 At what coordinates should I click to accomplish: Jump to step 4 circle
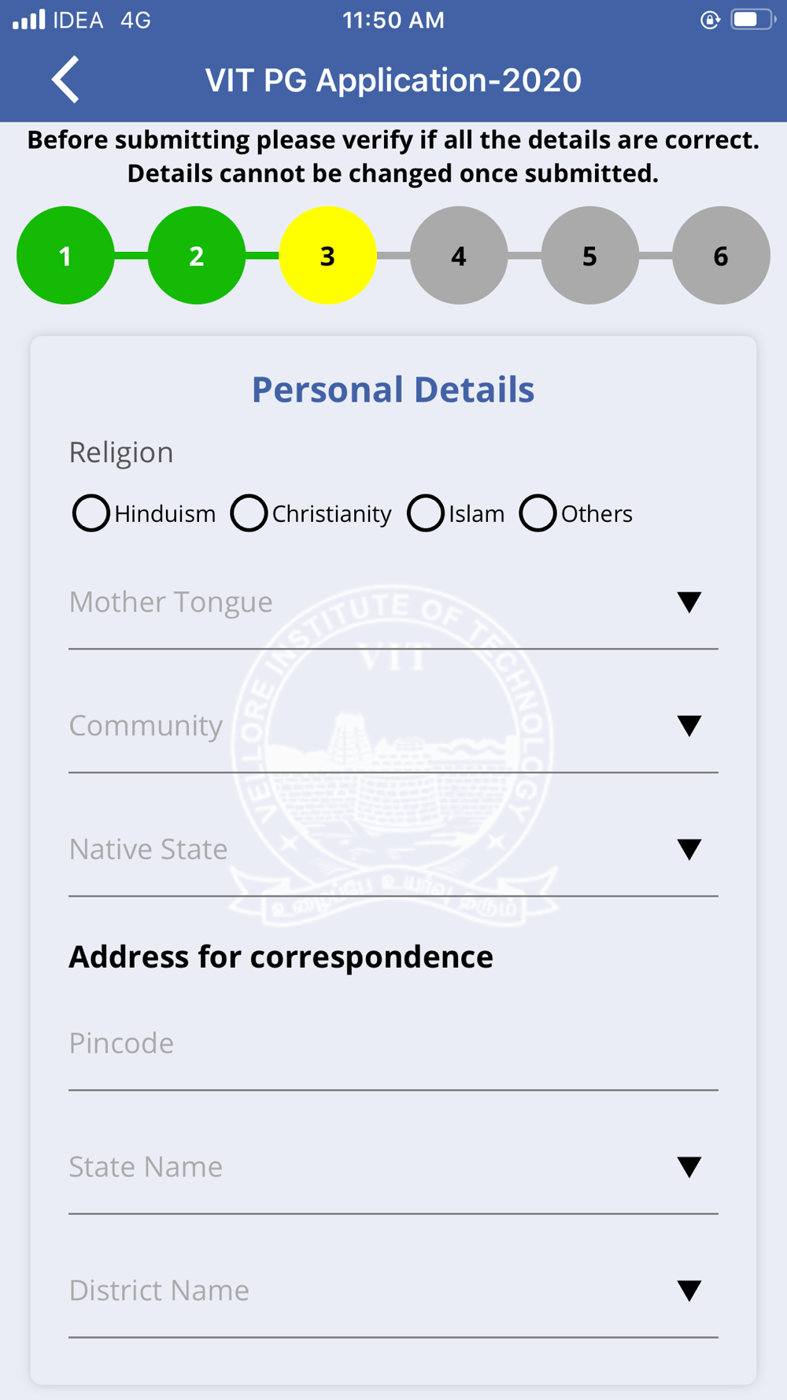459,255
